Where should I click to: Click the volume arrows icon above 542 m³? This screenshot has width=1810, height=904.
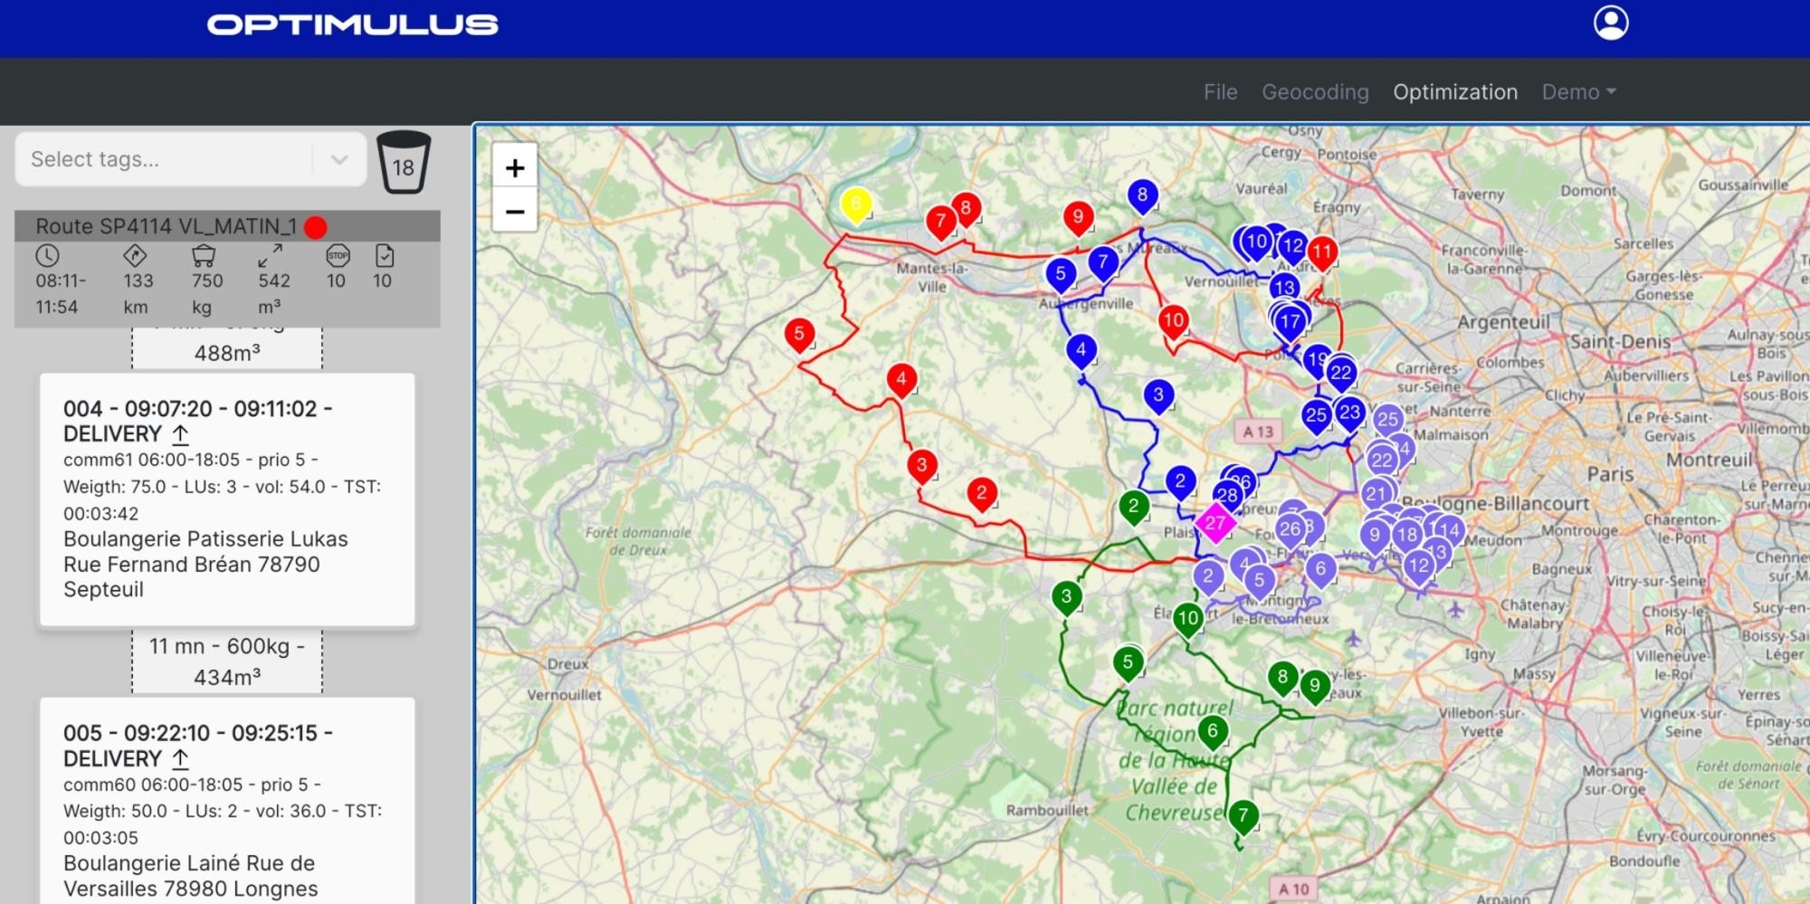tap(271, 256)
